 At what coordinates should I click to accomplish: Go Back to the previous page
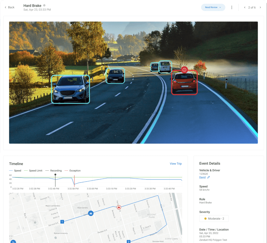coord(9,7)
